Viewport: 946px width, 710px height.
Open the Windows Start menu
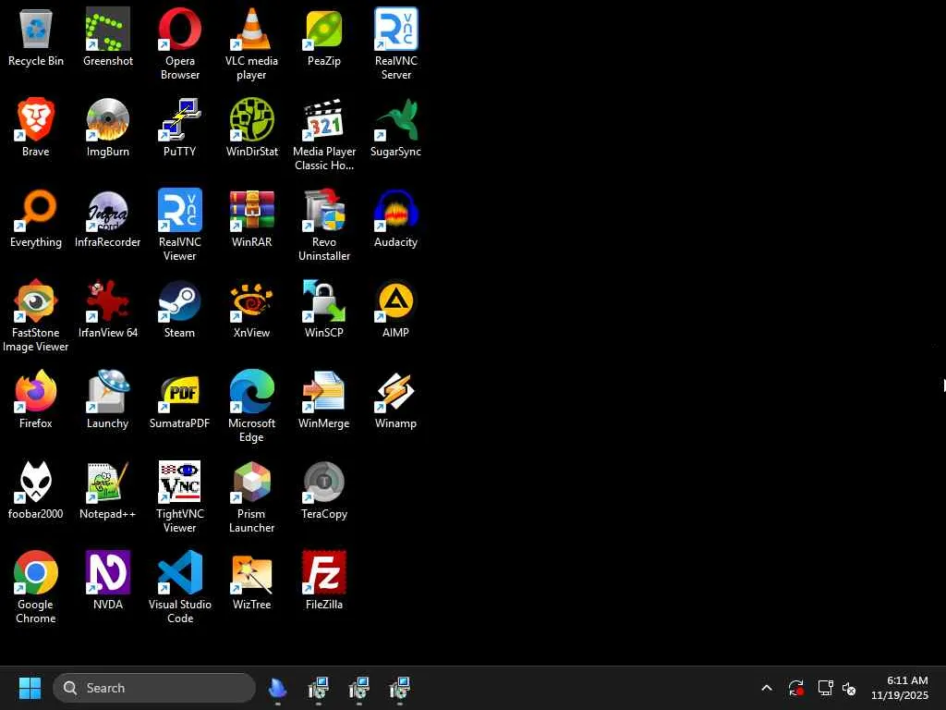(30, 688)
